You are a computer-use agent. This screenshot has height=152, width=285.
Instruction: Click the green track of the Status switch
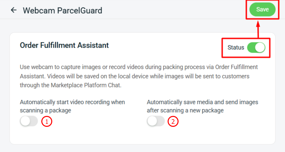[x=251, y=47]
